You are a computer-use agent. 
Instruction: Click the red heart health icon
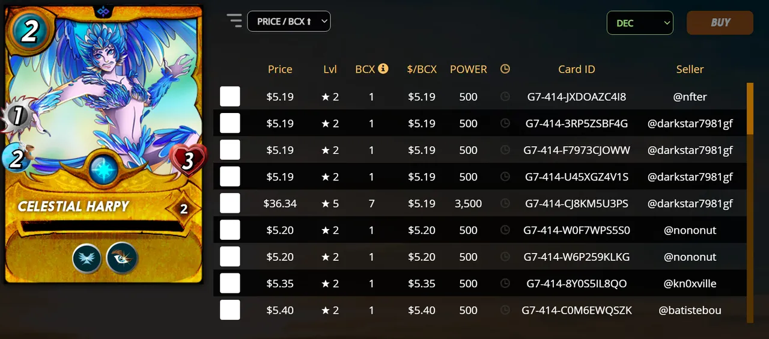[189, 160]
